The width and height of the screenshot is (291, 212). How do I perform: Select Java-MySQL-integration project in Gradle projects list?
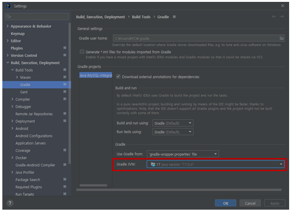click(x=96, y=75)
